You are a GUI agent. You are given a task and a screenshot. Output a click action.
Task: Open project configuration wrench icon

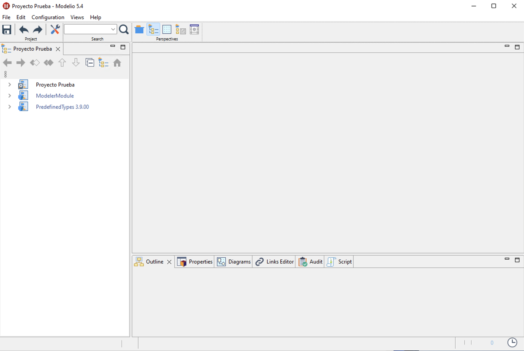pyautogui.click(x=55, y=29)
